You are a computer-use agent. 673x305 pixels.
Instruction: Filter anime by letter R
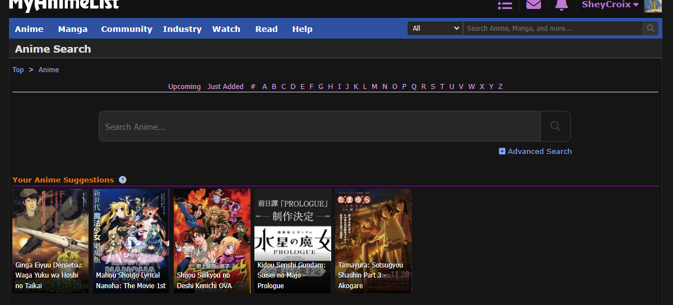pyautogui.click(x=424, y=87)
